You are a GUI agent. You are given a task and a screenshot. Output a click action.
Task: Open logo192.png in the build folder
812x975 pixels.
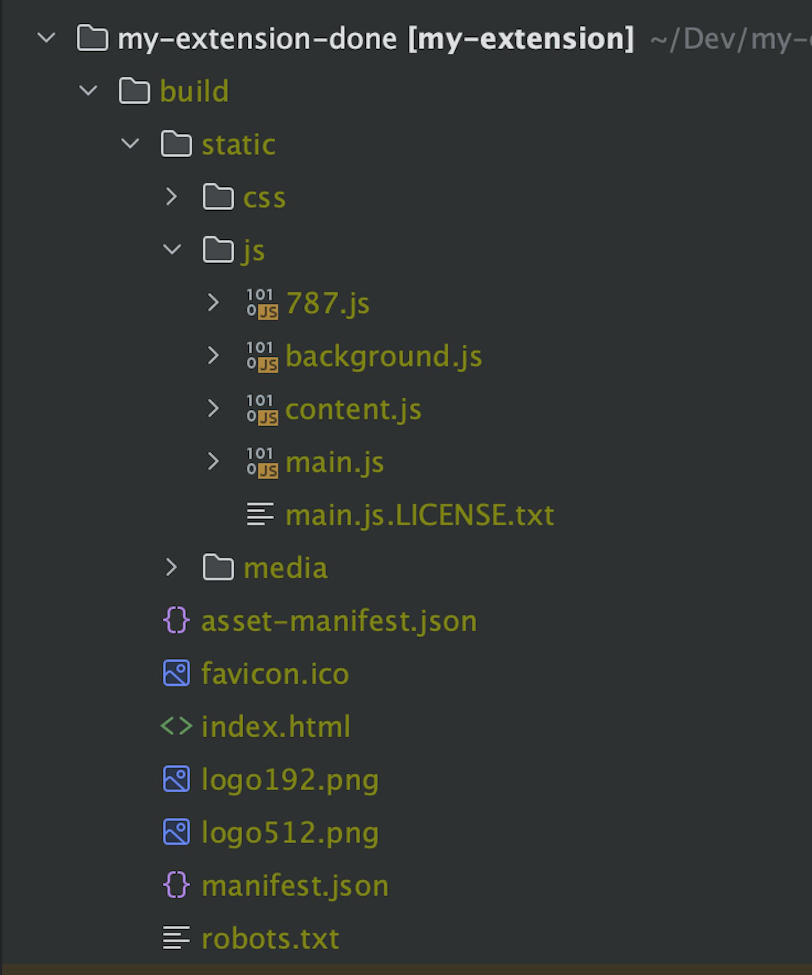pos(290,779)
